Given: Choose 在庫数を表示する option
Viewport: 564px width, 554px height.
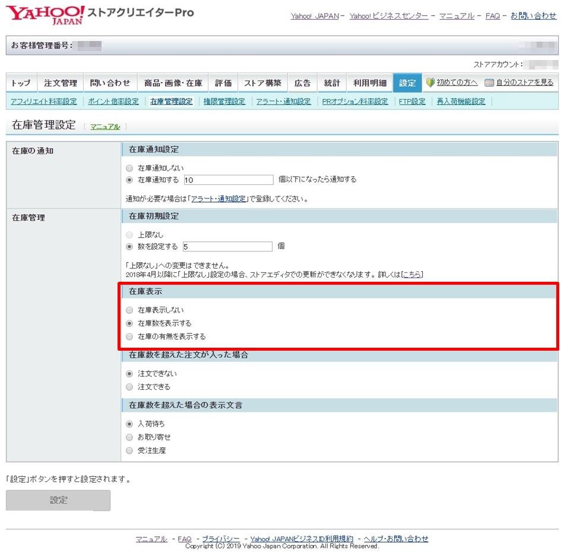Looking at the screenshot, I should (x=129, y=323).
